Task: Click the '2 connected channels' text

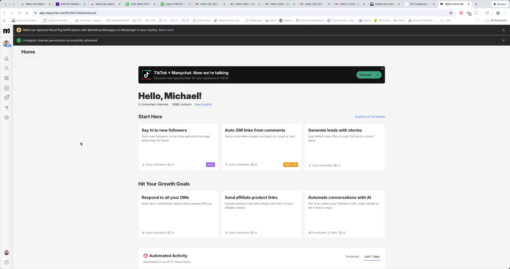Action: pyautogui.click(x=153, y=104)
